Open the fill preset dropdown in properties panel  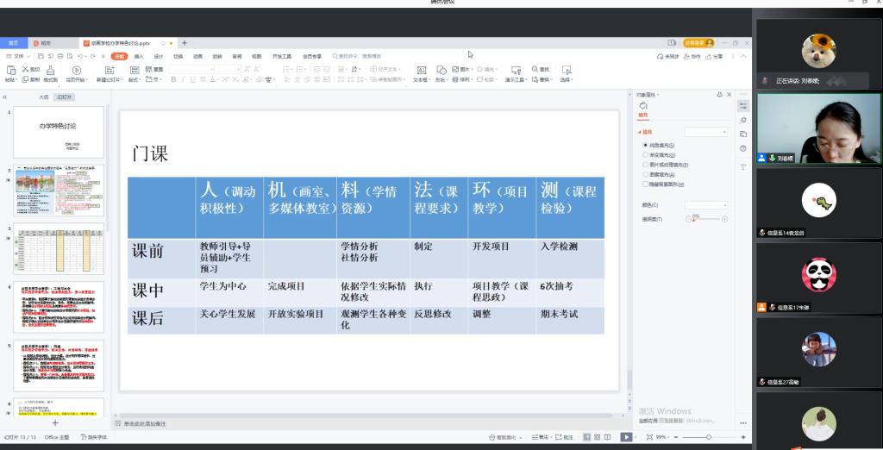[x=706, y=132]
